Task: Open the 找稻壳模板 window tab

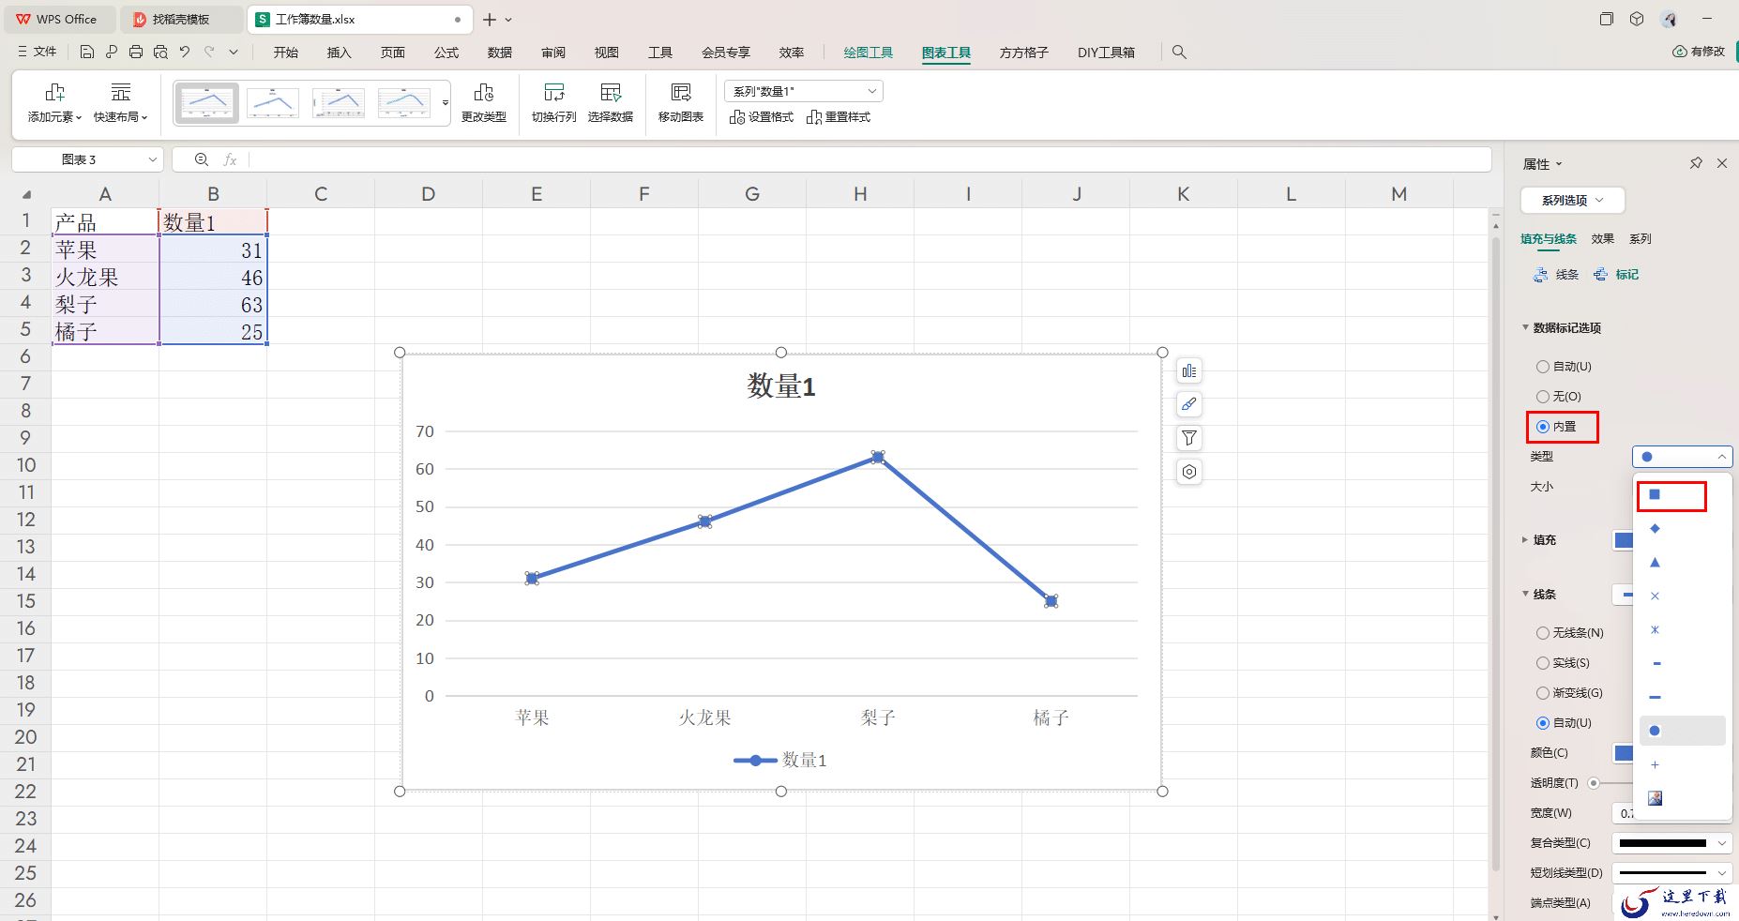Action: (181, 19)
